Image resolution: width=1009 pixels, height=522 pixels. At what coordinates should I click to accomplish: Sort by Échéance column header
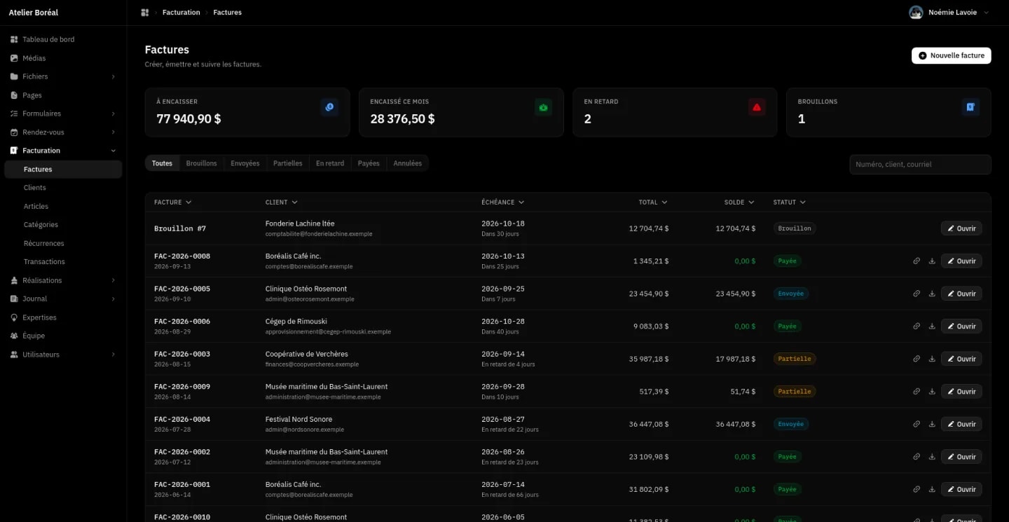(x=503, y=202)
